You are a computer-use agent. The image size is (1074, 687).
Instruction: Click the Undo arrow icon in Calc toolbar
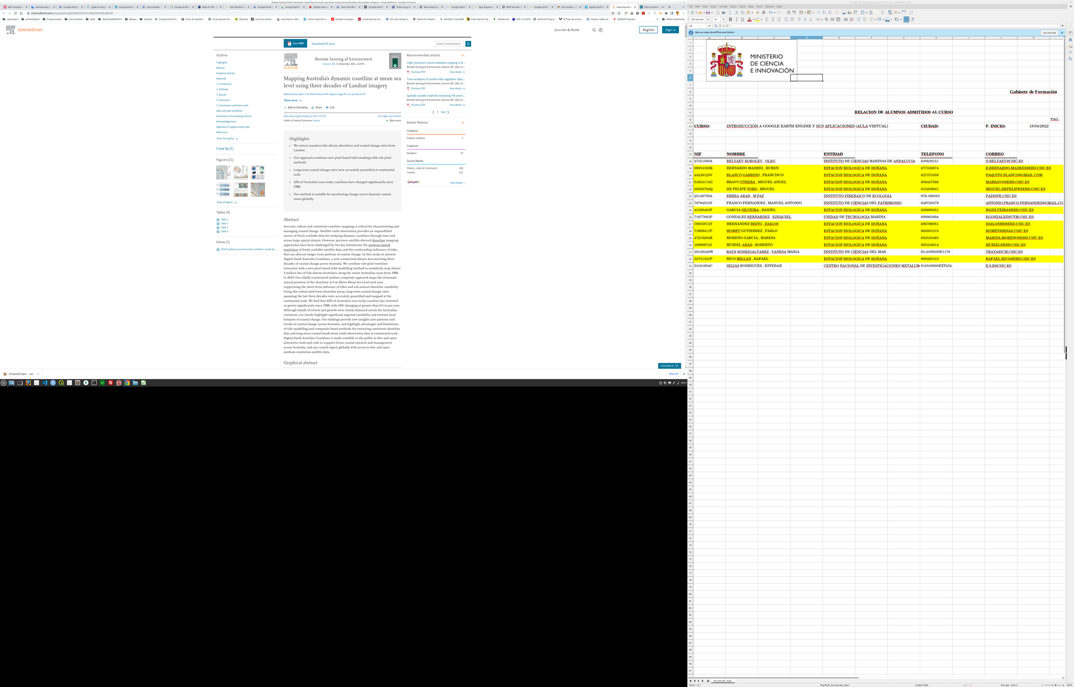click(770, 12)
